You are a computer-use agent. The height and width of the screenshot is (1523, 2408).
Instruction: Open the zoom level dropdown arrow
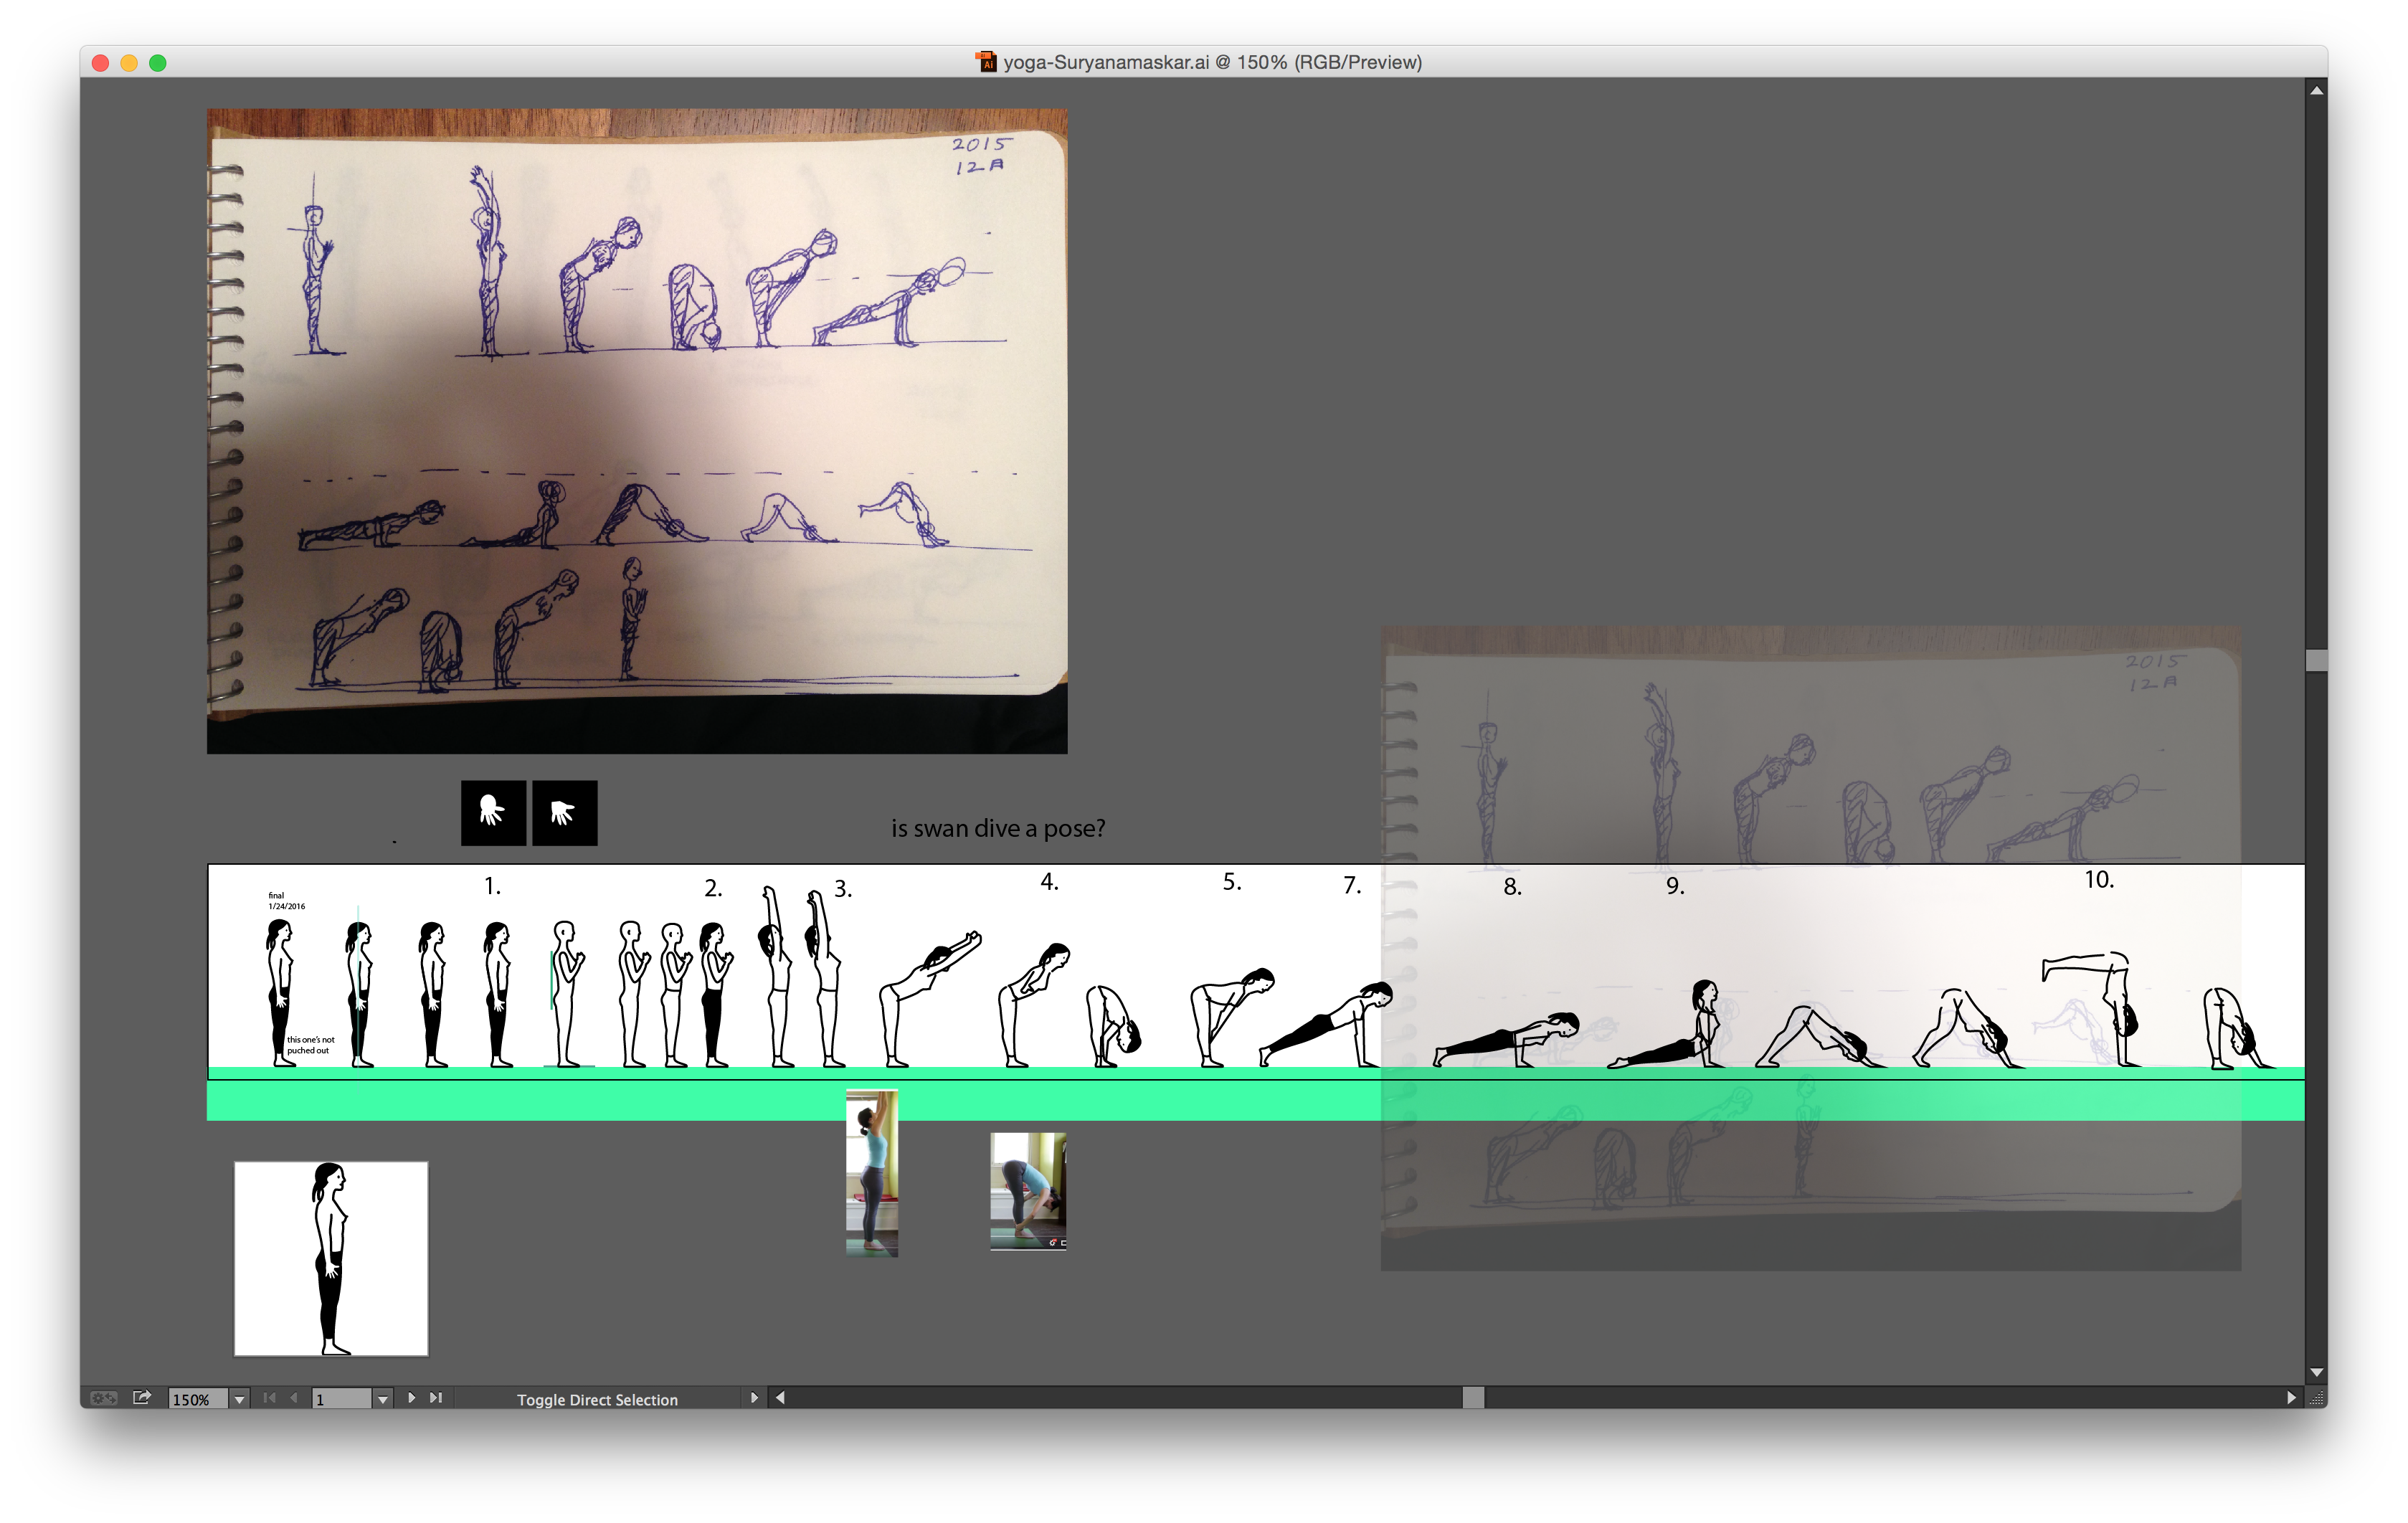click(240, 1399)
